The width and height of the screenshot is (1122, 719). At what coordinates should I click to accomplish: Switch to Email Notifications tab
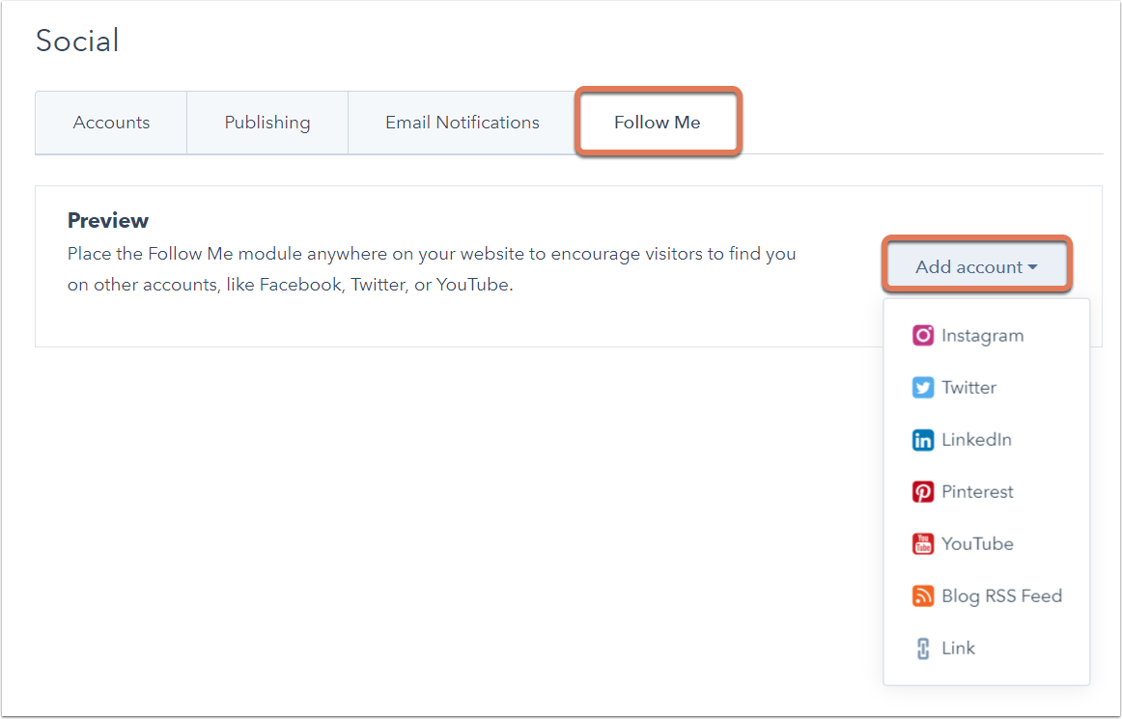(x=462, y=122)
